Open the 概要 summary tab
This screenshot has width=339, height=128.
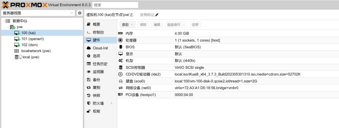click(101, 24)
